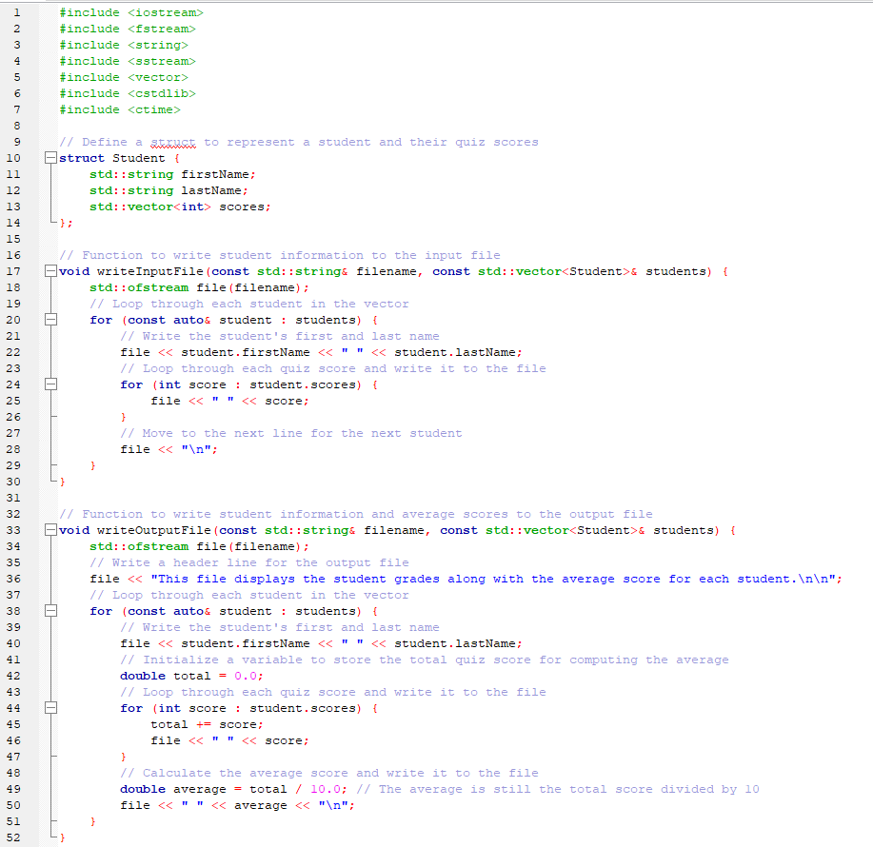Collapse the writeOutputFile function fold at line 33
Image resolution: width=873 pixels, height=847 pixels.
[51, 530]
